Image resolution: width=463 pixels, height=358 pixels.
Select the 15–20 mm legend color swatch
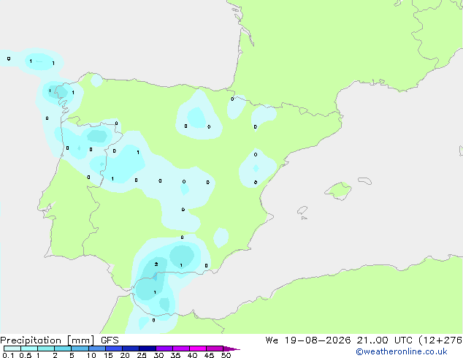tap(114, 349)
